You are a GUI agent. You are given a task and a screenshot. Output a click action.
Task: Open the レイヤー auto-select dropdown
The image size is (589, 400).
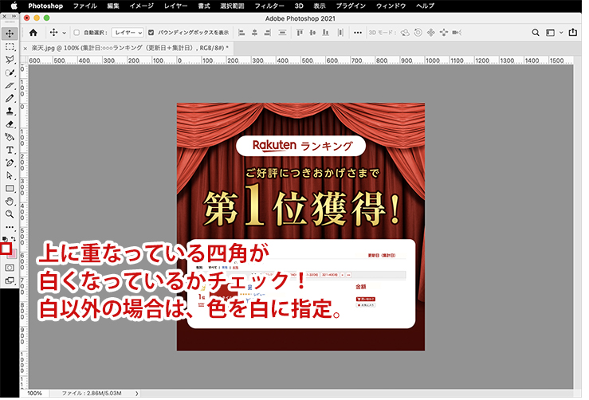click(128, 33)
